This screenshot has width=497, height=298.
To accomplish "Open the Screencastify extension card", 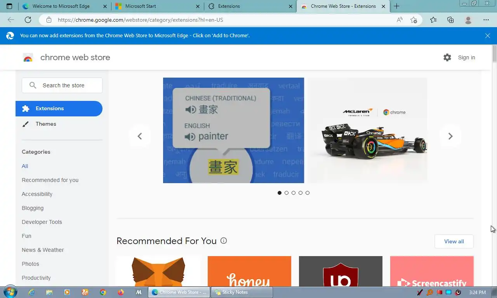I will [x=432, y=271].
